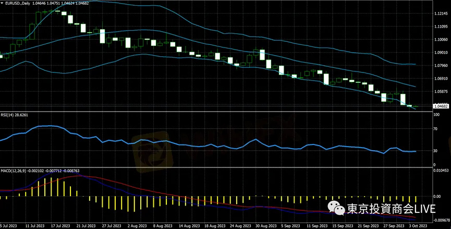This screenshot has height=229, width=451.
Task: Click the 1.09010 price axis label
Action: point(441,53)
